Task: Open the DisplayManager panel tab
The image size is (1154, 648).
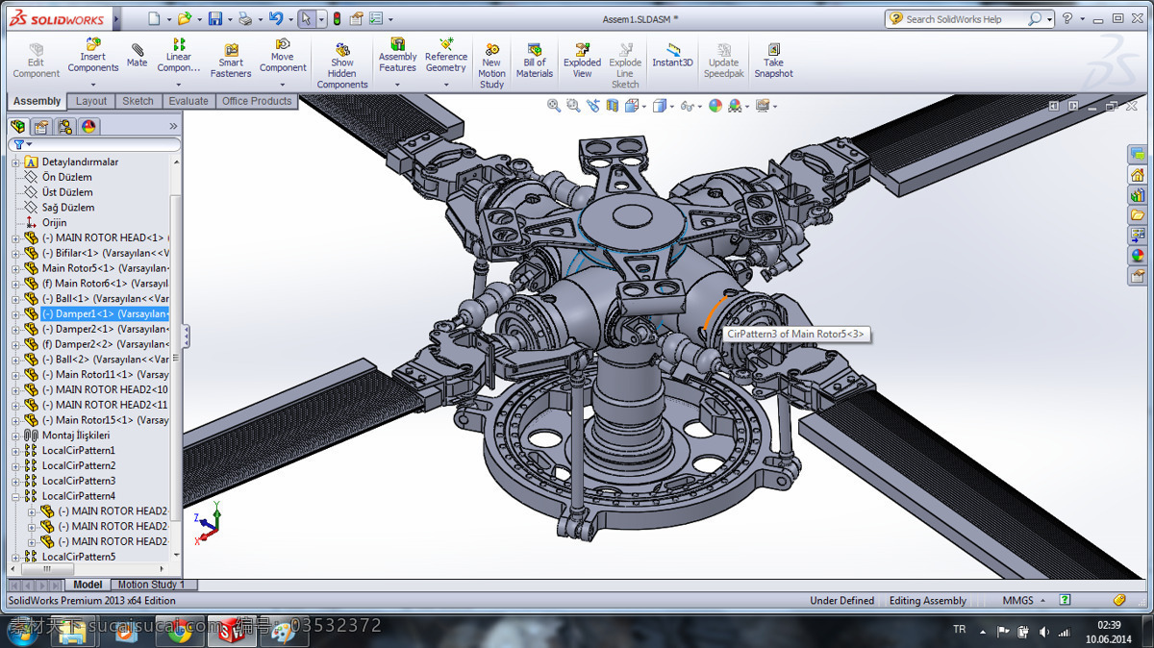Action: (88, 126)
